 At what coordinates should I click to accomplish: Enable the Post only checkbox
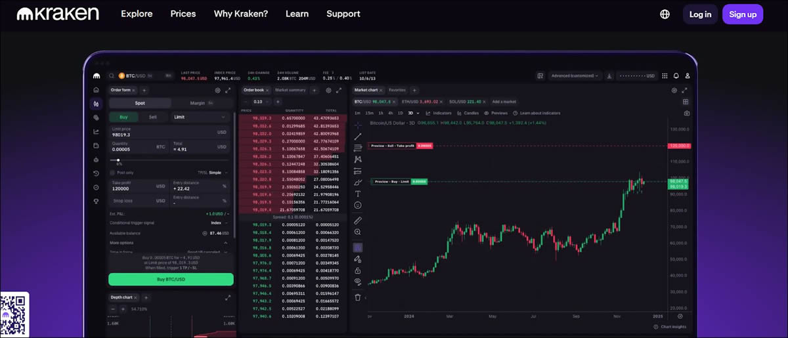click(x=112, y=173)
